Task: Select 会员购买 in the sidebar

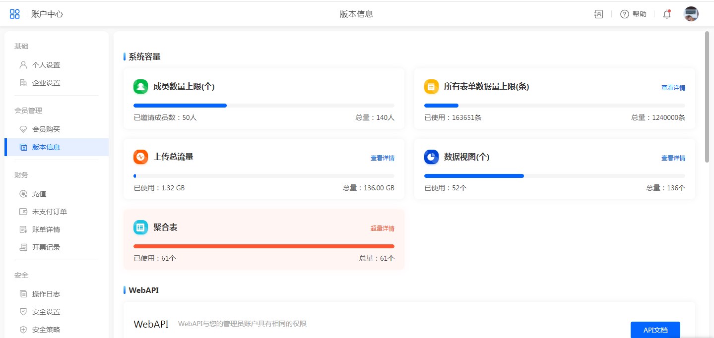Action: 46,129
